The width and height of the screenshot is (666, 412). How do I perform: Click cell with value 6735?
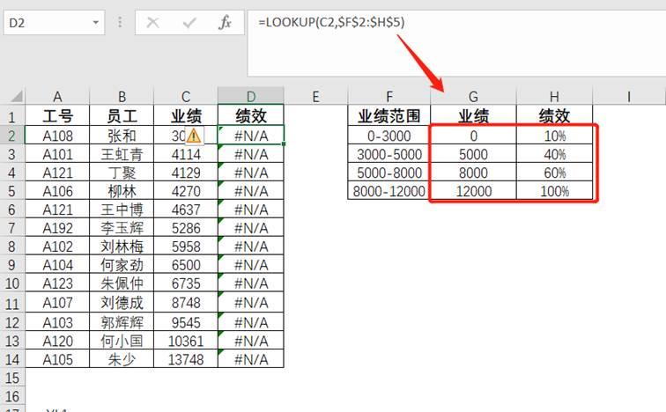(186, 283)
